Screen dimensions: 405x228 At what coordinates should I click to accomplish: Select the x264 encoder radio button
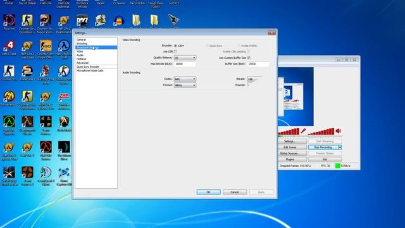click(x=176, y=46)
